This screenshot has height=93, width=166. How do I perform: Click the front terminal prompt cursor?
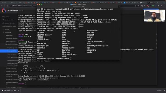71,59
